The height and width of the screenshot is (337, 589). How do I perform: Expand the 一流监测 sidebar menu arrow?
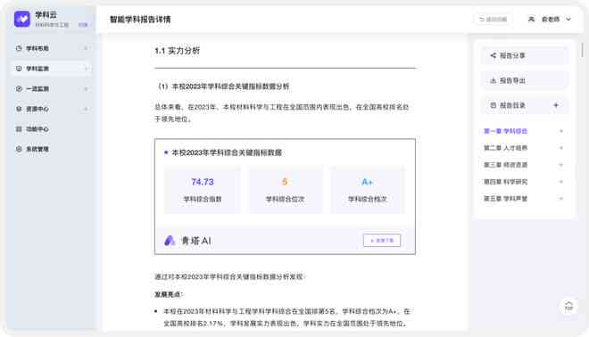pyautogui.click(x=86, y=88)
